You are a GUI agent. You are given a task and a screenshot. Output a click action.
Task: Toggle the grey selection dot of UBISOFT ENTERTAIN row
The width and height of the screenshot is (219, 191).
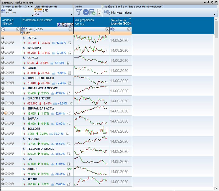(3, 78)
